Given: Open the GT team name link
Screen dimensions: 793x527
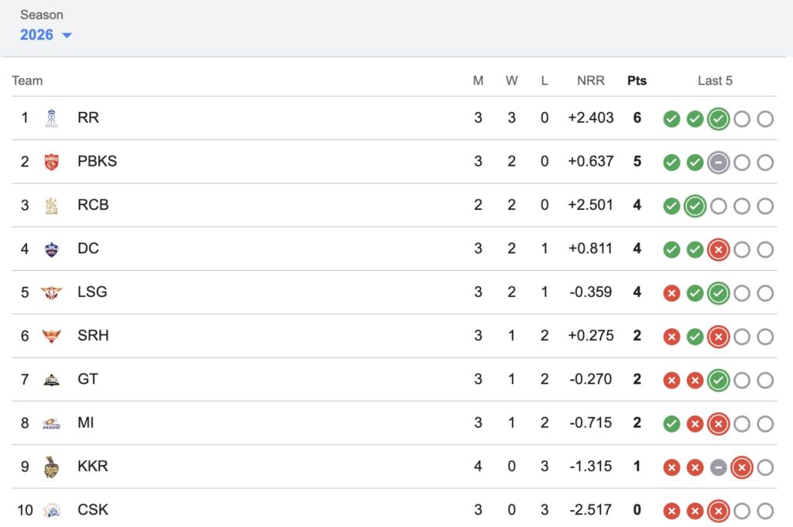Looking at the screenshot, I should click(88, 379).
